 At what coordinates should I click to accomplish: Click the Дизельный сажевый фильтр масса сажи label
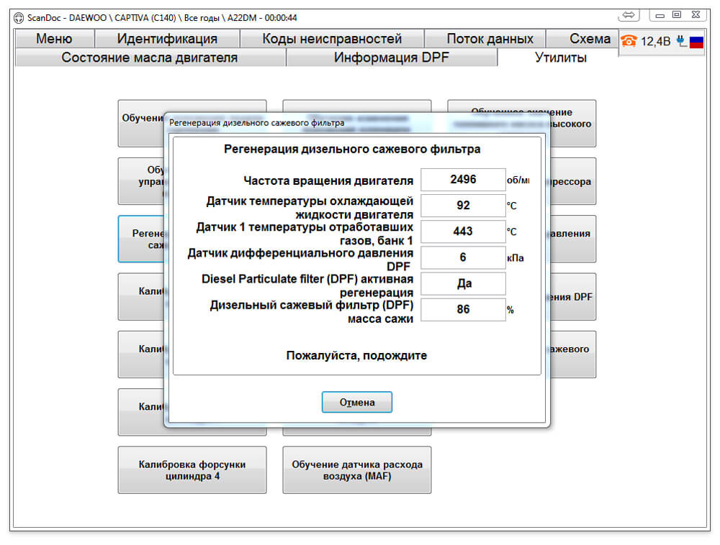(x=311, y=312)
